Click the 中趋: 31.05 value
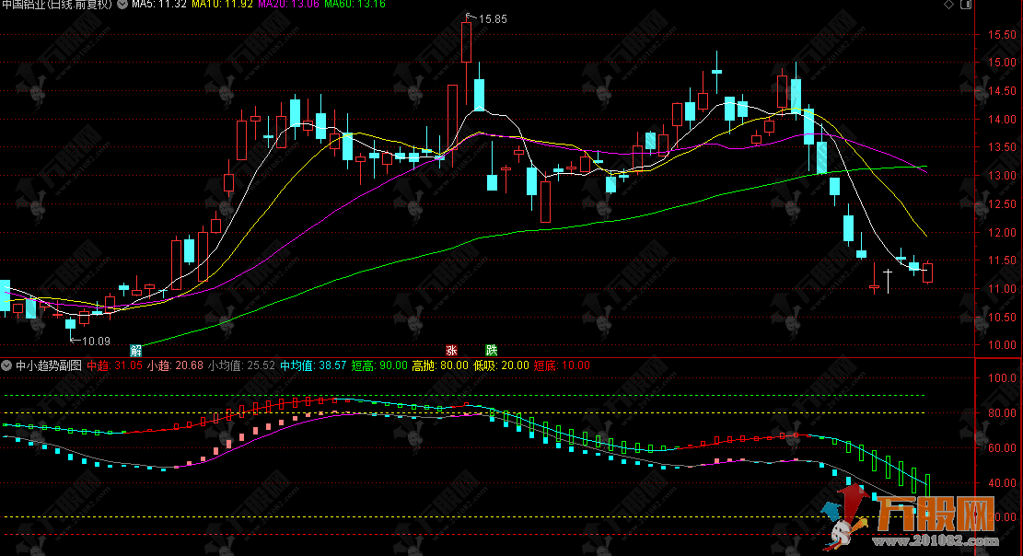Screen dimensions: 1023x556 click(114, 365)
